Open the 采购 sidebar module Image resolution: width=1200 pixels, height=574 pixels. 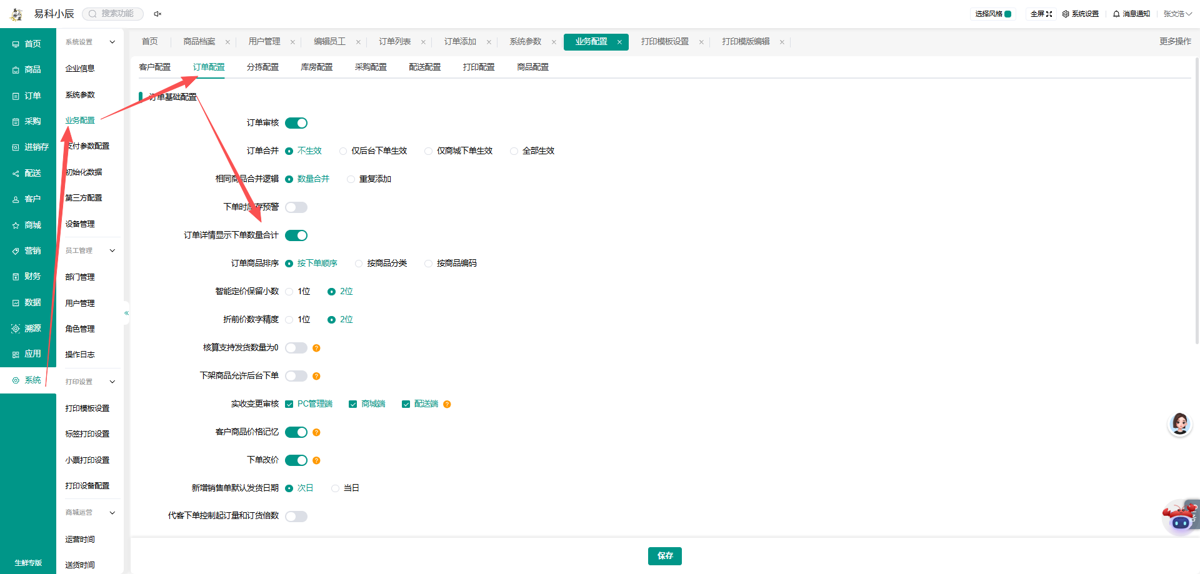[x=27, y=122]
